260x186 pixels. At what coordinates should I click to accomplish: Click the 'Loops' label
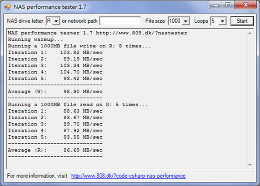point(201,21)
